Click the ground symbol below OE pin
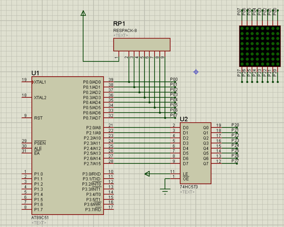Viewport: 284px width, 227px height. 165,191
